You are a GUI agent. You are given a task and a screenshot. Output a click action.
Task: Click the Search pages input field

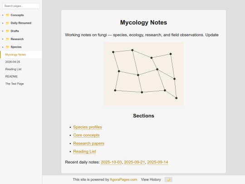(21, 6)
